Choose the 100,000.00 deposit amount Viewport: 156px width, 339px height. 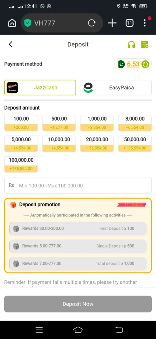(x=21, y=164)
